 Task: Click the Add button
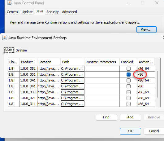click(x=130, y=117)
